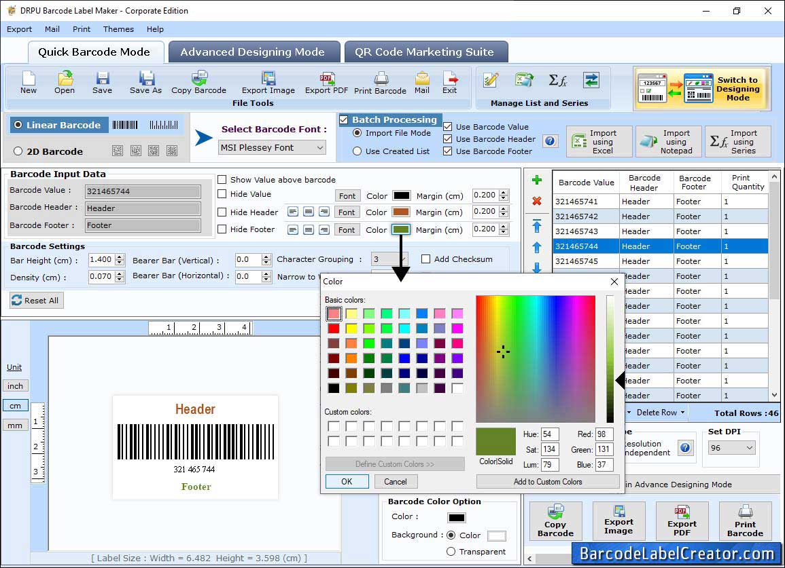
Task: Enable Show Value above barcode
Action: [x=222, y=180]
